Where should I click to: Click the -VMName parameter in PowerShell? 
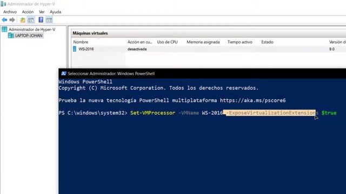click(x=189, y=113)
